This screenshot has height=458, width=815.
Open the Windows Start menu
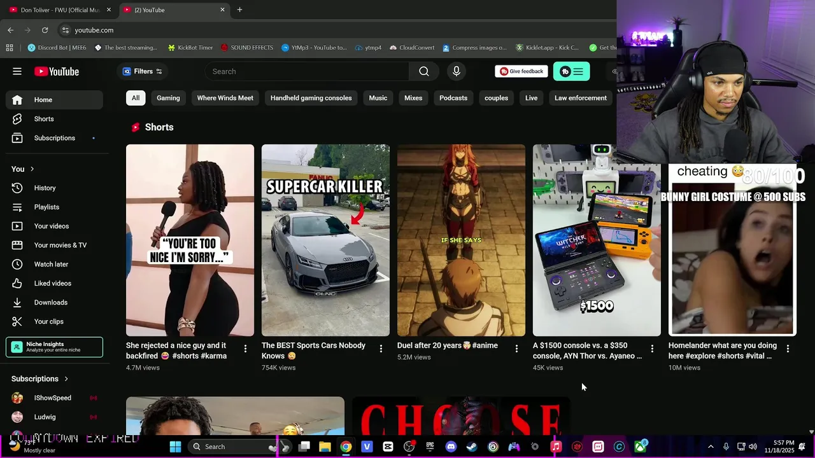(175, 447)
